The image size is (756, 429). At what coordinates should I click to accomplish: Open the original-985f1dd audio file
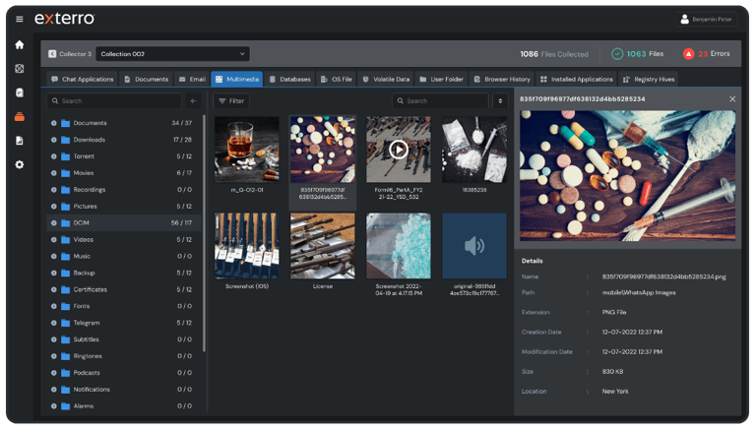pyautogui.click(x=474, y=246)
